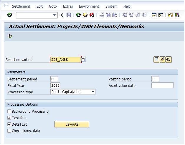Open the command field dropdown arrow

click(x=54, y=15)
